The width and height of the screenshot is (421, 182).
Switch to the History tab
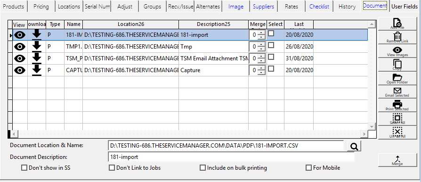tap(347, 7)
